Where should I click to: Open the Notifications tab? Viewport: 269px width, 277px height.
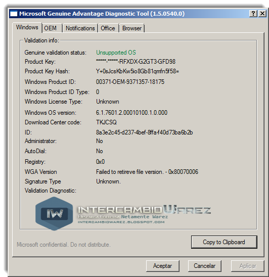tap(80, 28)
